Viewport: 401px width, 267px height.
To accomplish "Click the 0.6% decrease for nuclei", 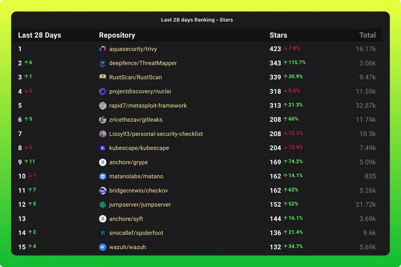I will (291, 91).
